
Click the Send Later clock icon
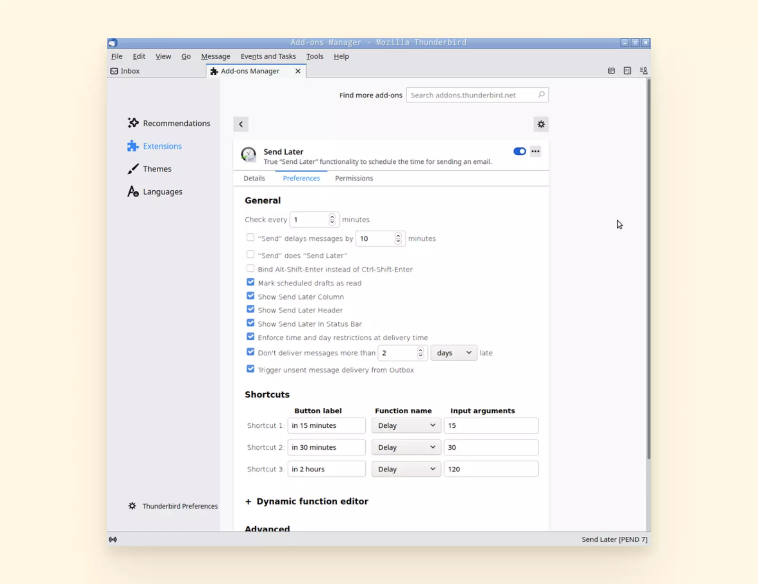(249, 154)
